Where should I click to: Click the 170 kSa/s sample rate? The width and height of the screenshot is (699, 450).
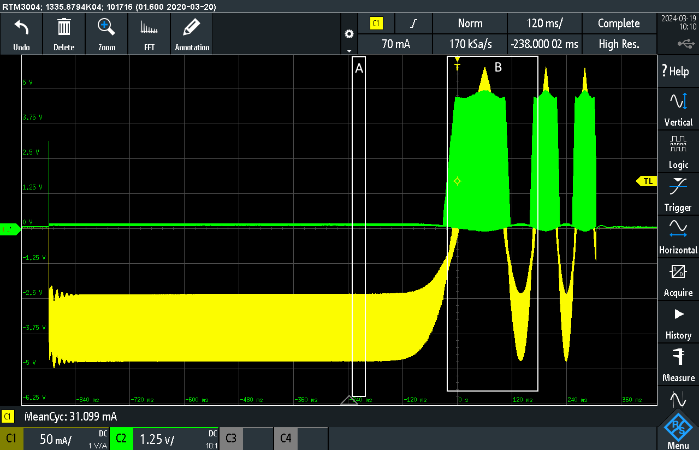(x=470, y=44)
